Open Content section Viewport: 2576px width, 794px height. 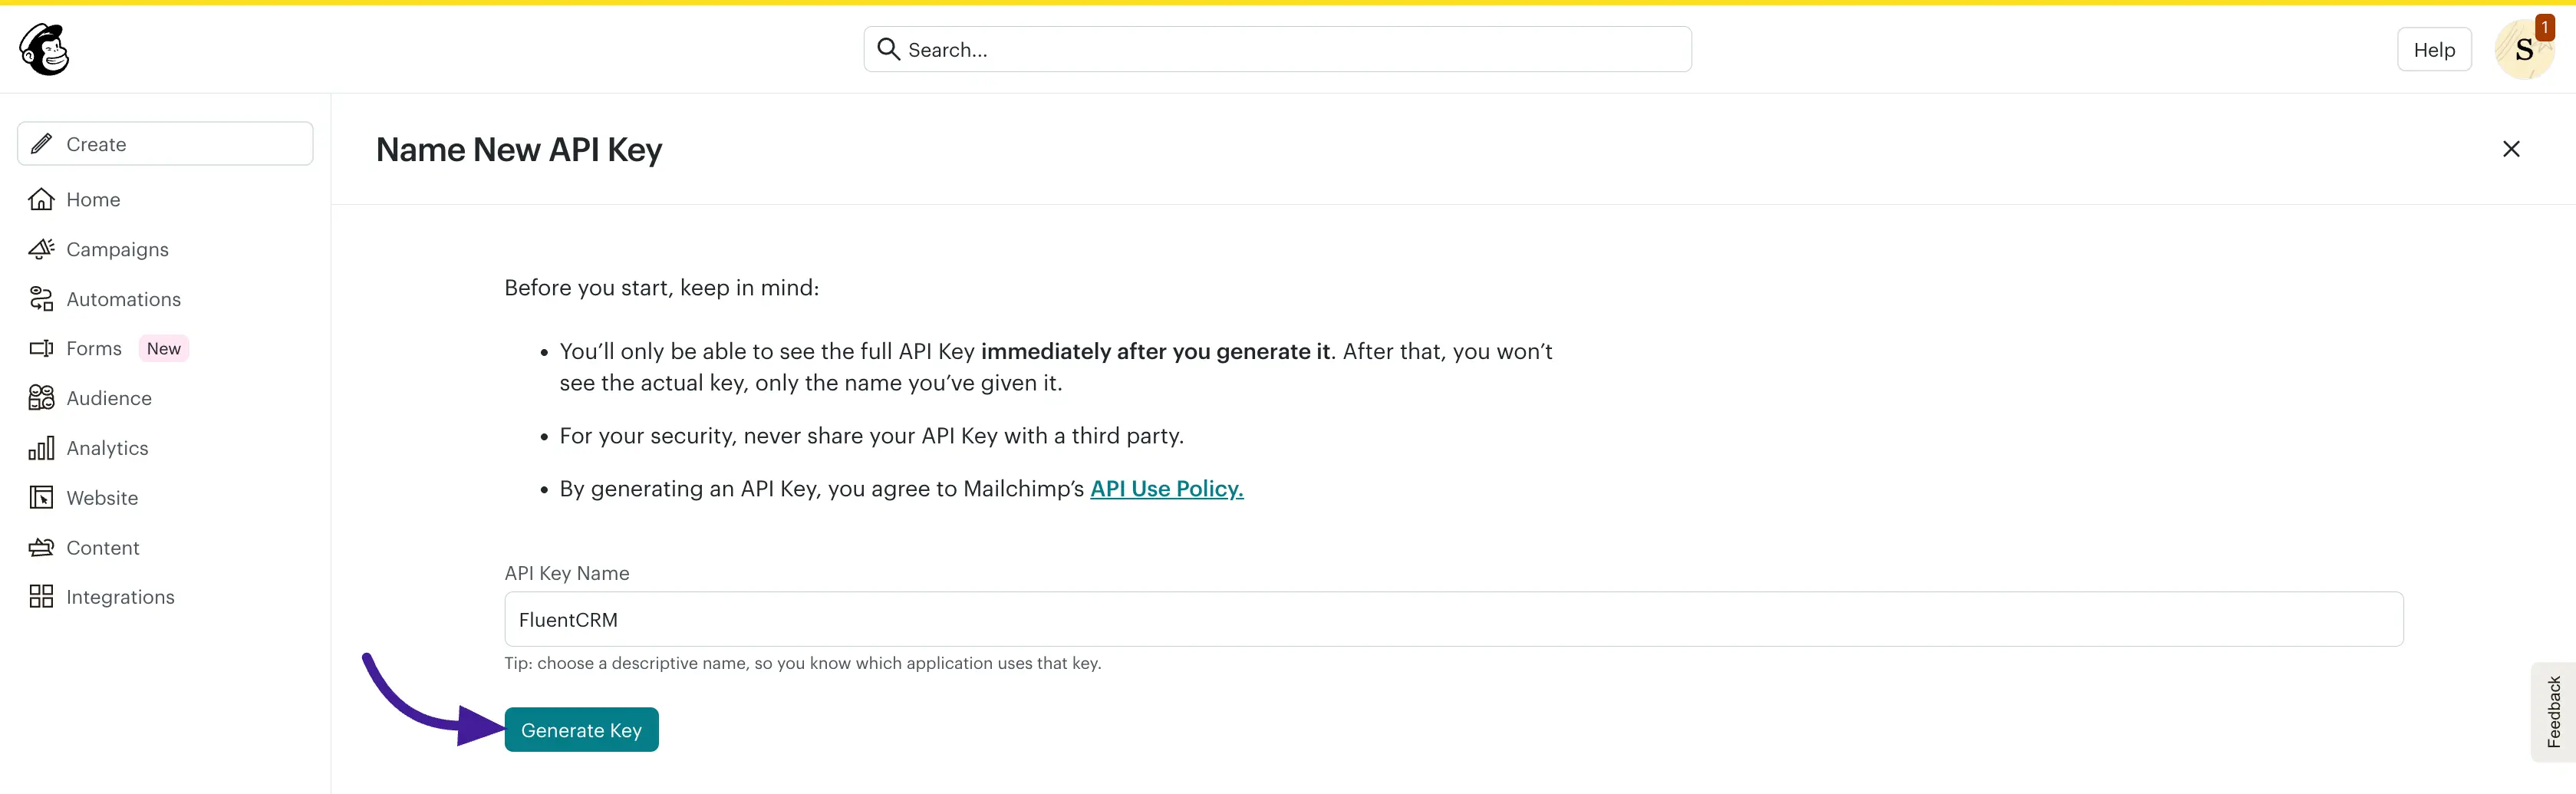tap(103, 547)
